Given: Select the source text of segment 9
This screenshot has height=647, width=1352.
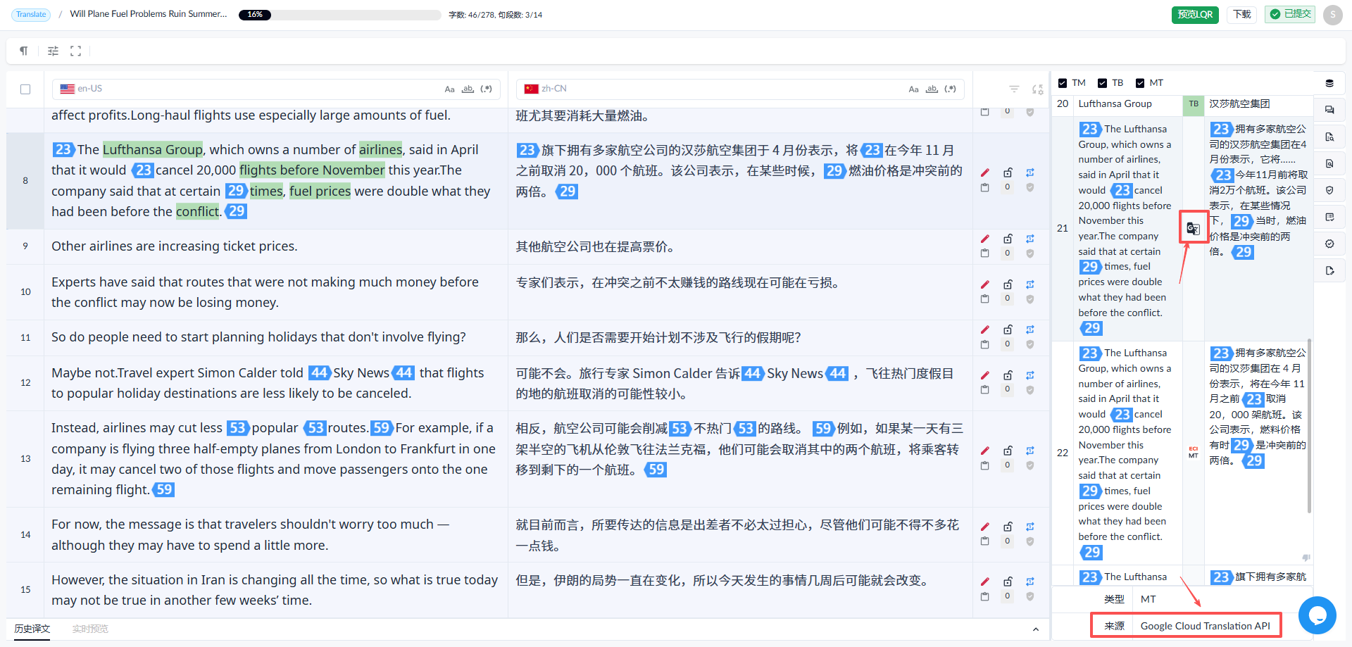Looking at the screenshot, I should point(175,246).
